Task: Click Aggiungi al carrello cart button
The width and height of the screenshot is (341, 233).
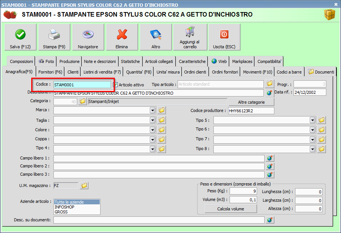Action: point(190,37)
